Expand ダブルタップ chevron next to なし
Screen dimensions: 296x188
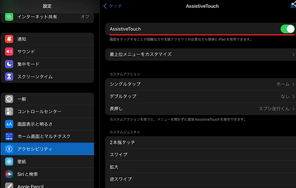tap(293, 97)
